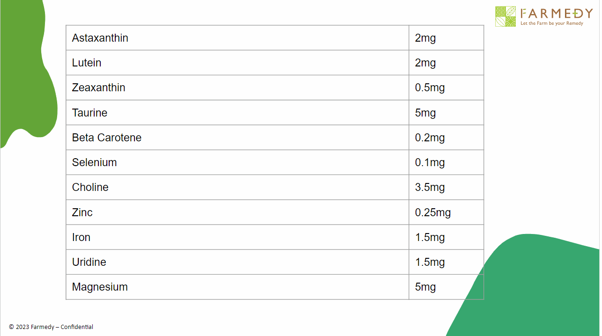Click the Zeaxanthin row label
The height and width of the screenshot is (336, 602).
click(x=99, y=88)
